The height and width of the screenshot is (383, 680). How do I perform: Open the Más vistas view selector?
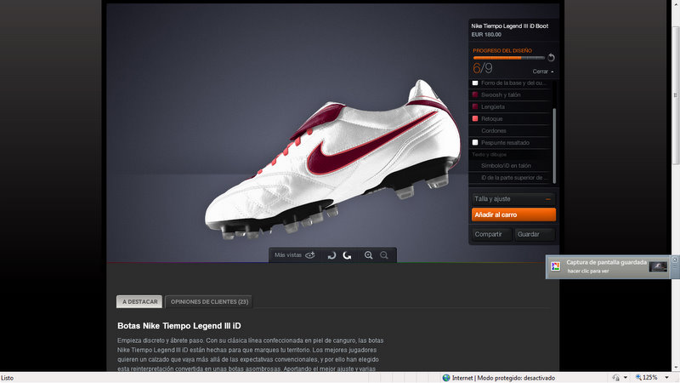coord(294,254)
